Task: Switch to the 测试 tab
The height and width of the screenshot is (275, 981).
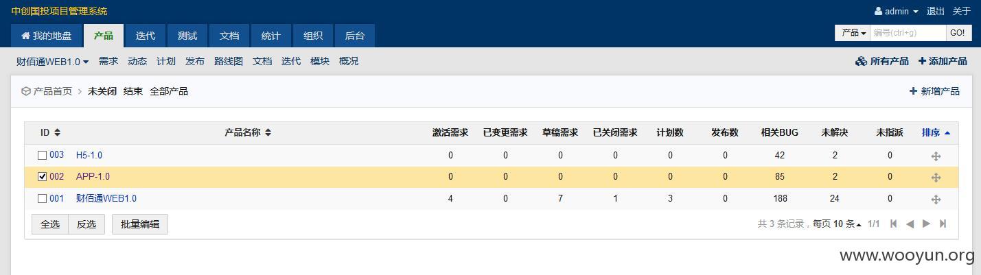Action: [187, 36]
